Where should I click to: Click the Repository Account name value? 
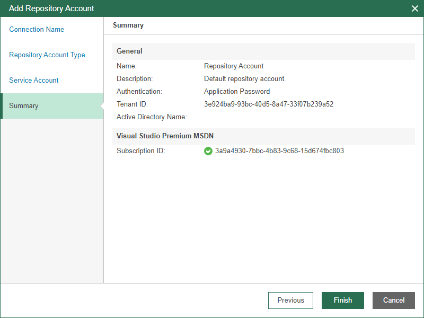[234, 66]
